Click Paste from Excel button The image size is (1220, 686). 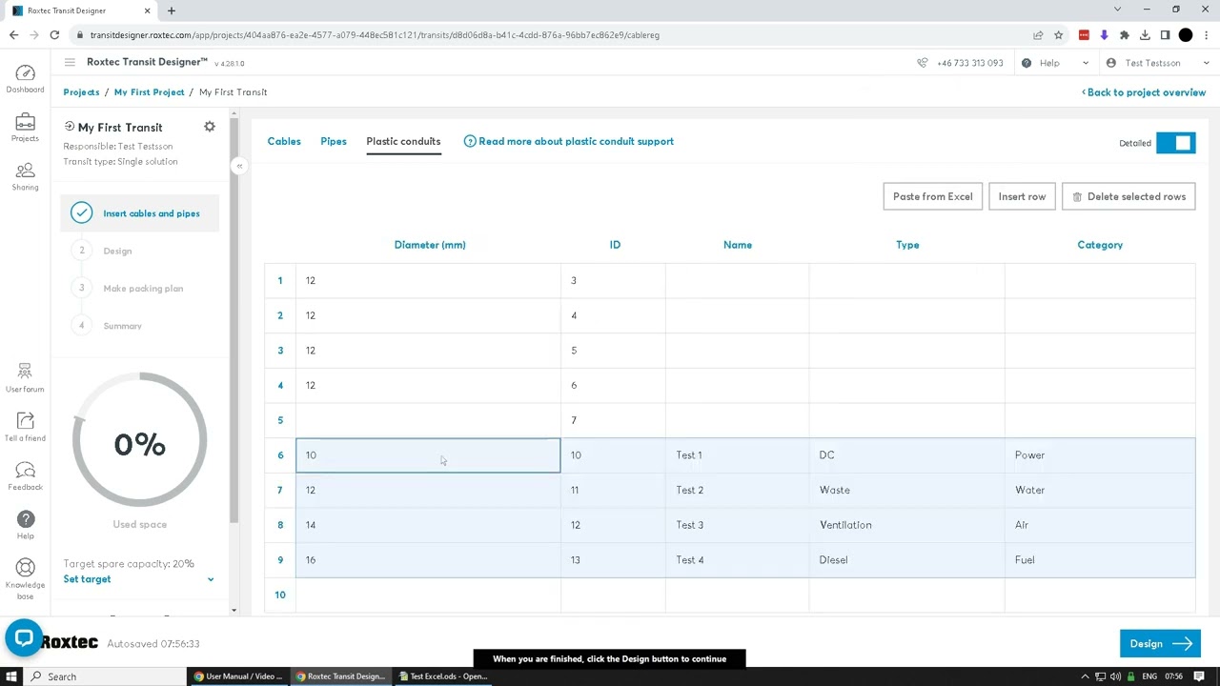tap(932, 196)
